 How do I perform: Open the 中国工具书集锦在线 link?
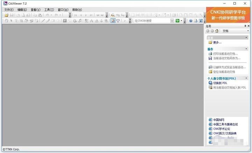pyautogui.click(x=225, y=124)
